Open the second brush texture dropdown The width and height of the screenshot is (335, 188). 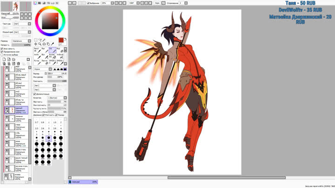pos(45,90)
